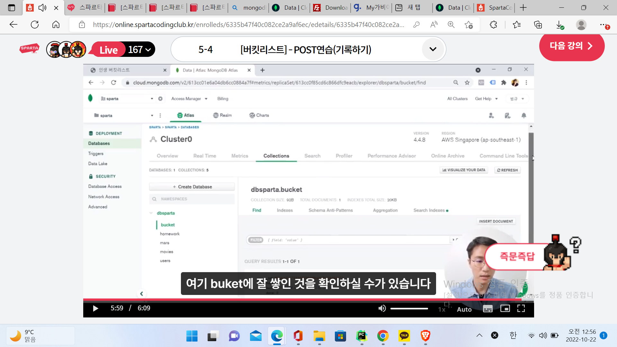Go back in Edge browser
The image size is (617, 347).
pos(13,24)
